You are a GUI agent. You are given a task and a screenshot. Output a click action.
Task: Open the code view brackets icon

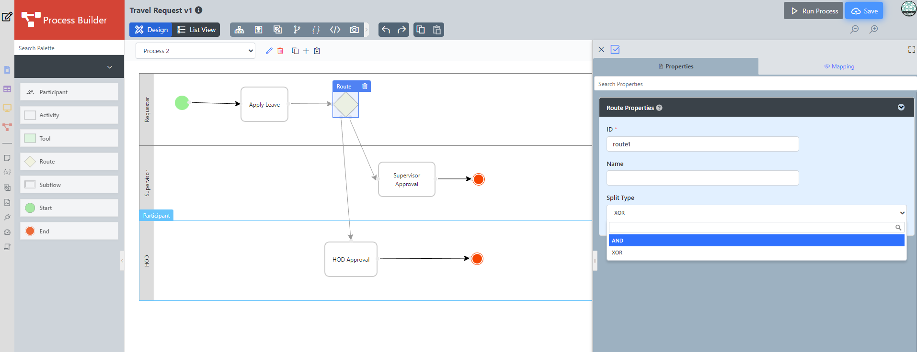[335, 30]
